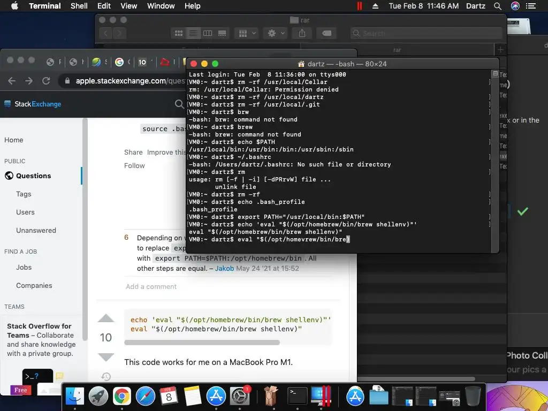Viewport: 548px width, 411px height.
Task: Reload the page in the browser
Action: 46,81
